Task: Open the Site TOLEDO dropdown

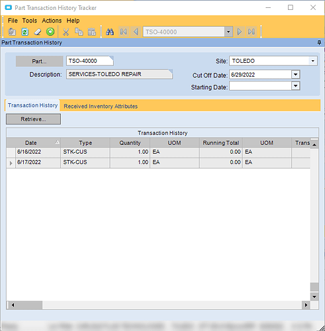Action: 312,61
